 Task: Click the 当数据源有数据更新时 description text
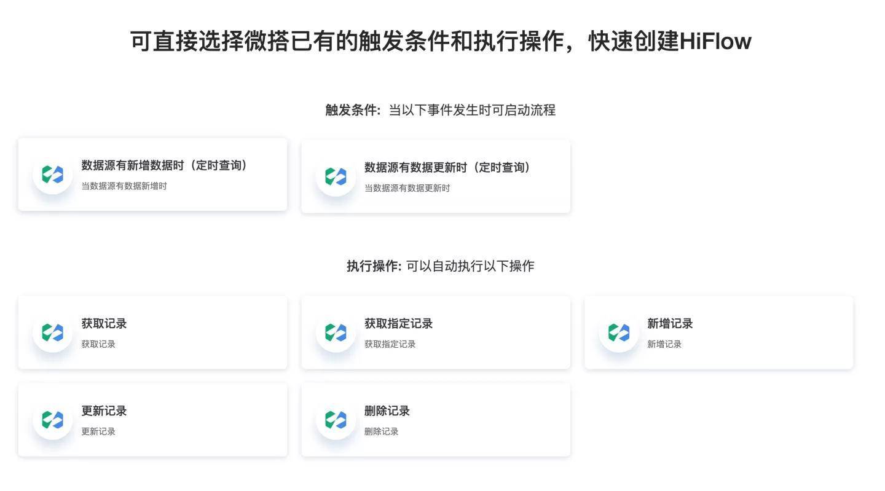[407, 187]
